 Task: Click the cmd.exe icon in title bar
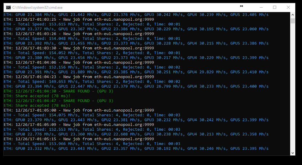8,8
